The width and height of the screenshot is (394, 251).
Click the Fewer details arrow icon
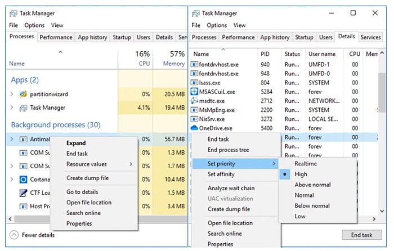click(14, 235)
